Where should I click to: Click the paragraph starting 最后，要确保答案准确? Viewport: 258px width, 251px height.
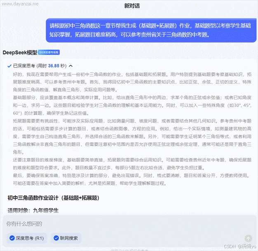tap(132, 179)
